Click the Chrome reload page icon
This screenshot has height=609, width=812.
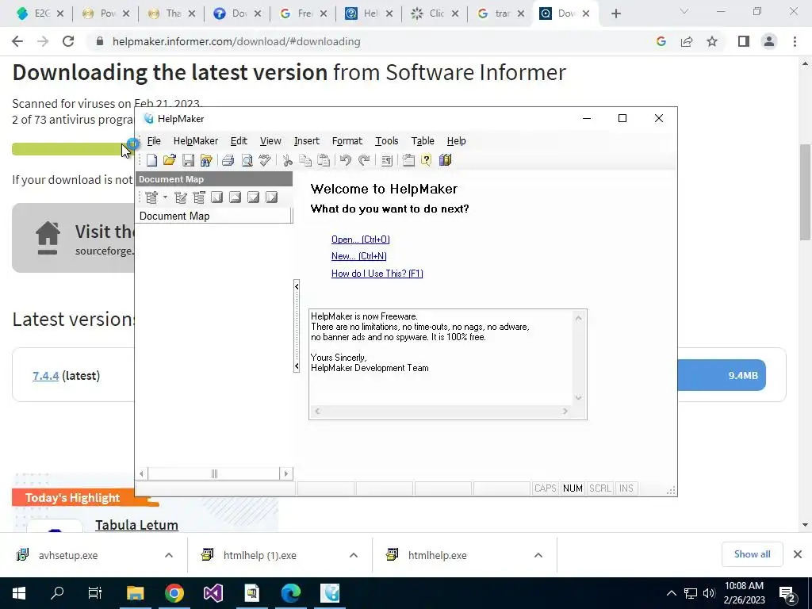pos(68,41)
